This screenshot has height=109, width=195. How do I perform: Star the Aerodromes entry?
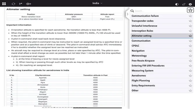tap(190, 76)
